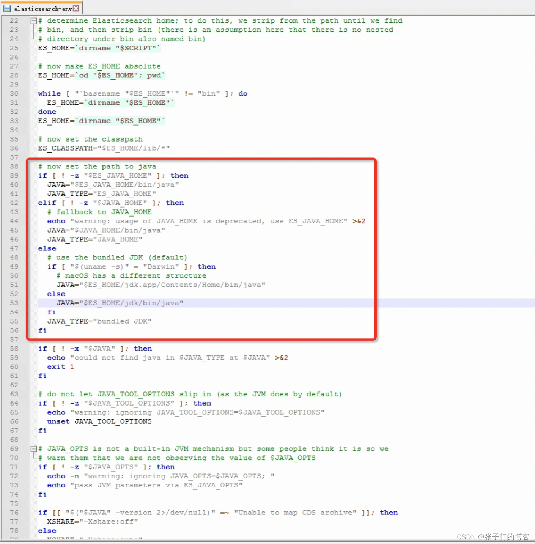The image size is (535, 544).
Task: Click line number 76 in the margin
Action: pyautogui.click(x=14, y=513)
